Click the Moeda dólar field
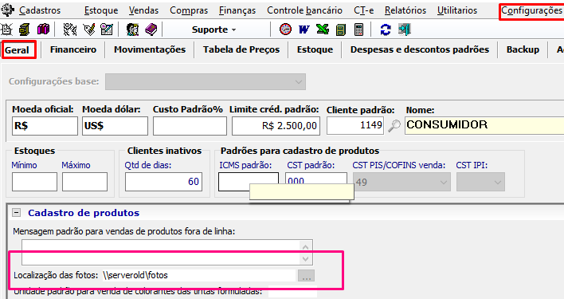The height and width of the screenshot is (299, 564). pyautogui.click(x=115, y=125)
